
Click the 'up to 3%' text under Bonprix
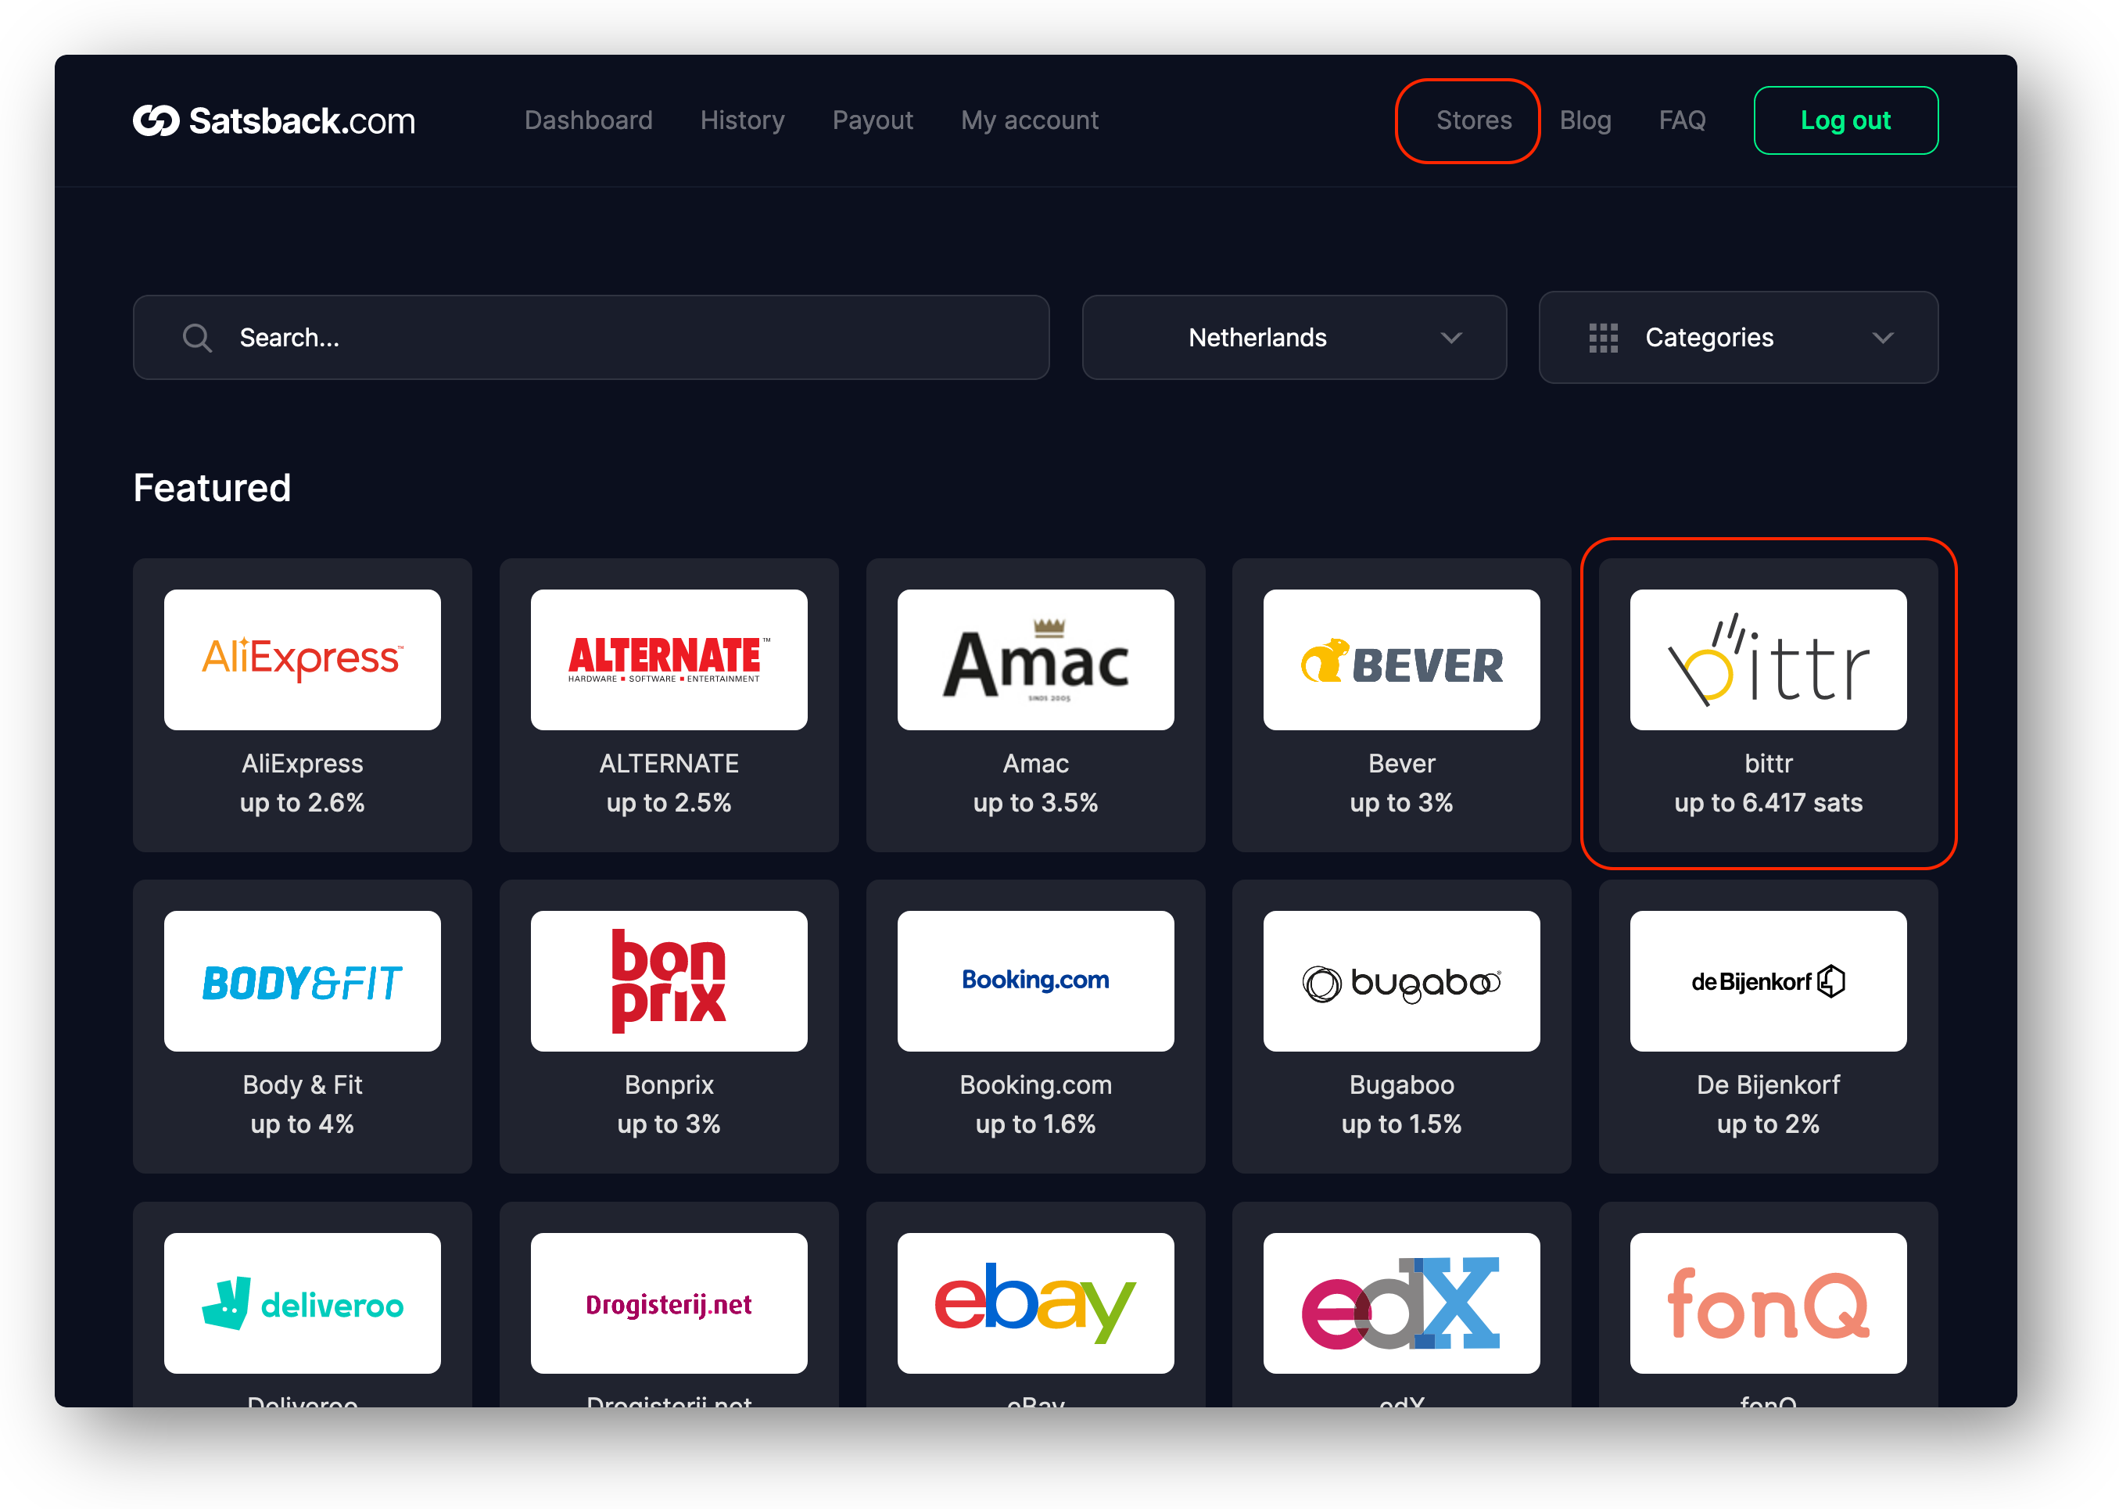point(669,1124)
